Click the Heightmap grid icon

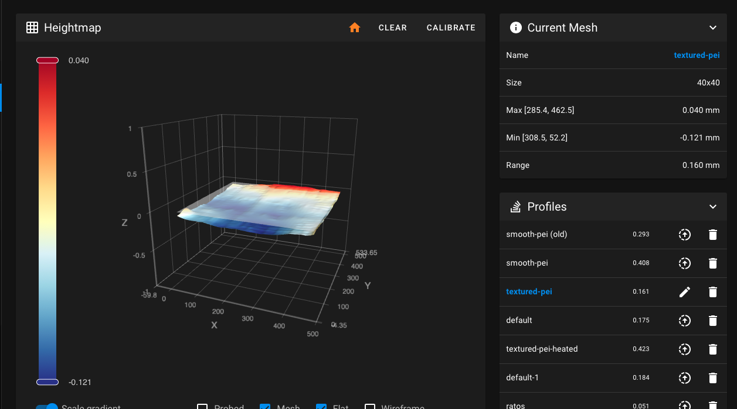[32, 28]
